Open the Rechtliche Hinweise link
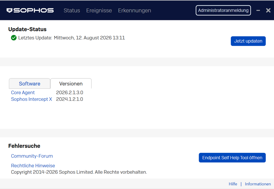 tap(33, 166)
